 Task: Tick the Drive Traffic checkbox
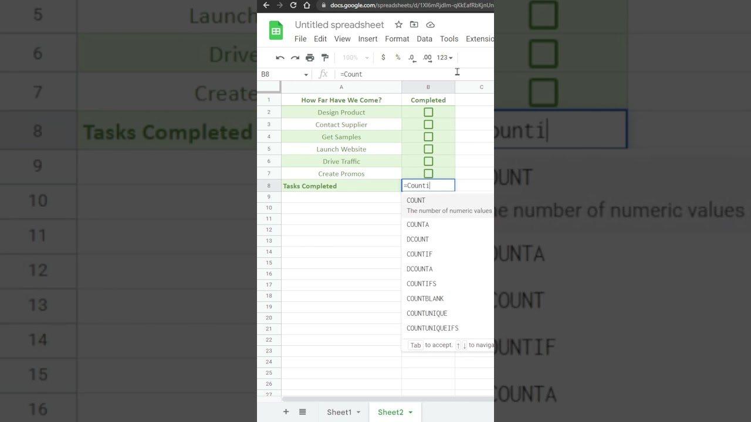pyautogui.click(x=428, y=161)
